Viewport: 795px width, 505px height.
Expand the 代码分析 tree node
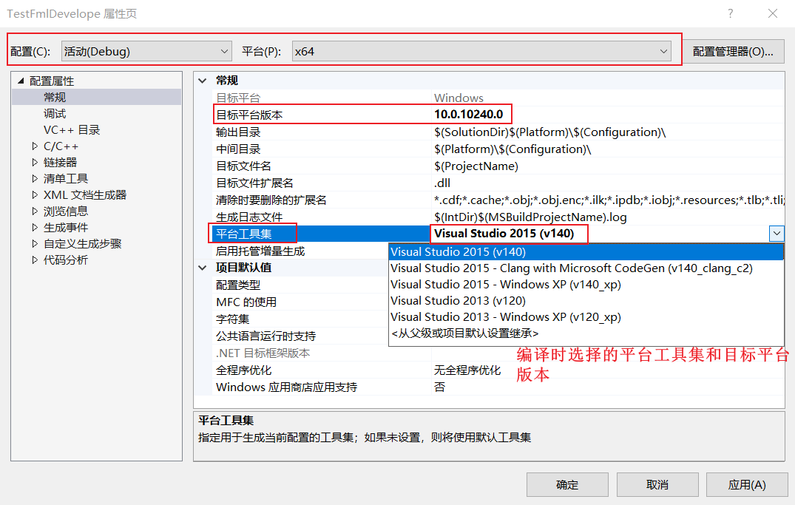pos(35,260)
